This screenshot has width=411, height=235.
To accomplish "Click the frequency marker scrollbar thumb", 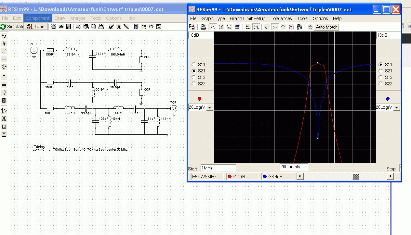I will tap(356, 176).
